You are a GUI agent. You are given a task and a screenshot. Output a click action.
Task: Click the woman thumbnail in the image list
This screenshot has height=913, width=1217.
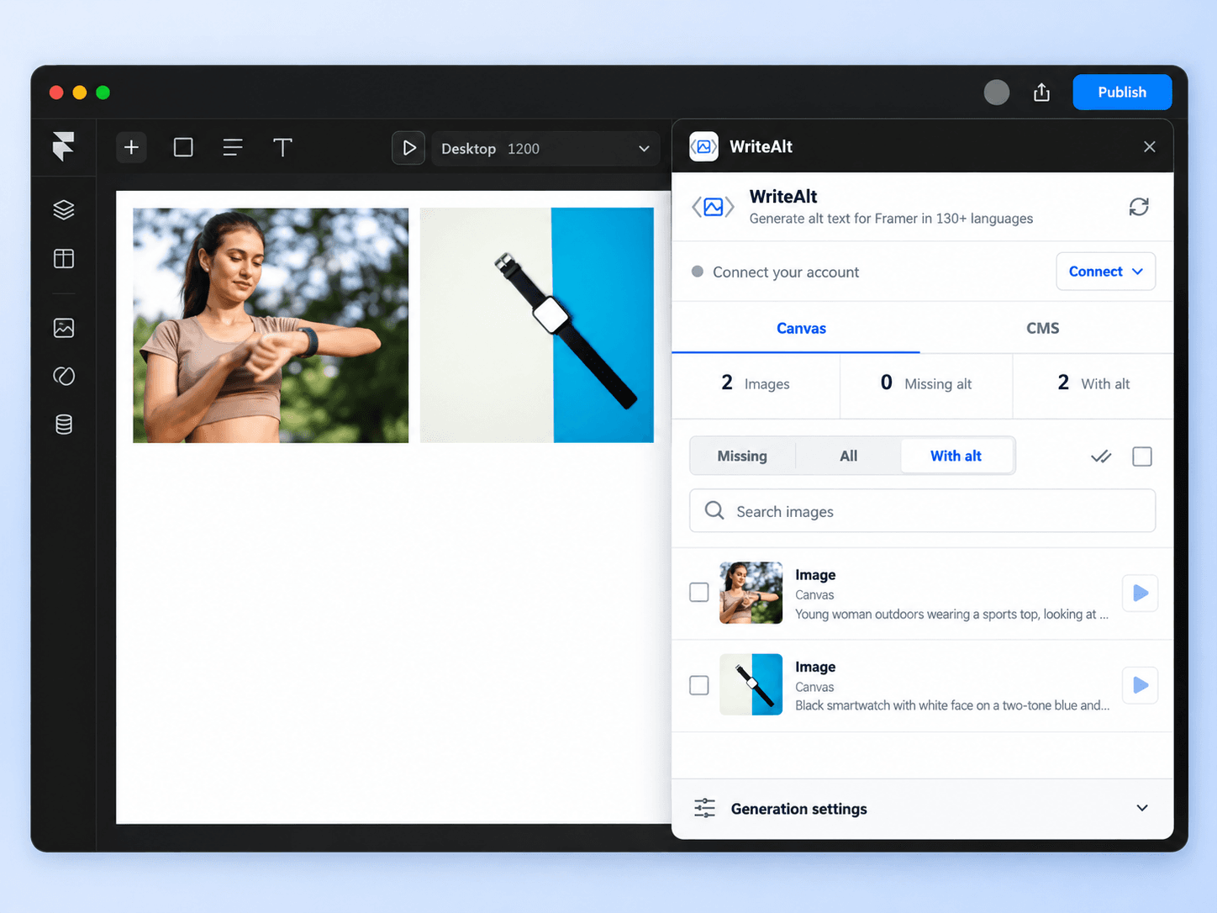[x=751, y=593]
